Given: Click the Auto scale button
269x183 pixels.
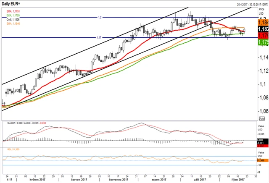Looking at the screenshot, I should (262, 118).
